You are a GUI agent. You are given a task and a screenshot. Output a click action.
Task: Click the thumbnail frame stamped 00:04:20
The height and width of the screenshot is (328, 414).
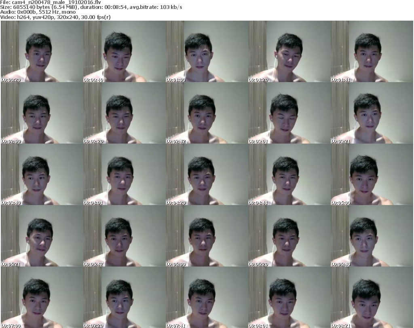click(x=207, y=175)
